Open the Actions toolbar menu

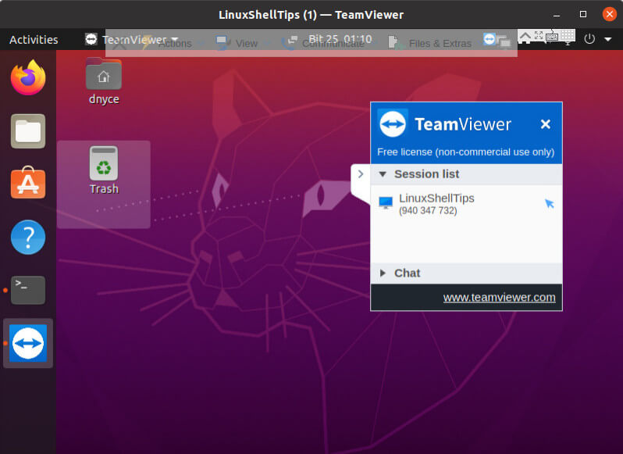[175, 43]
